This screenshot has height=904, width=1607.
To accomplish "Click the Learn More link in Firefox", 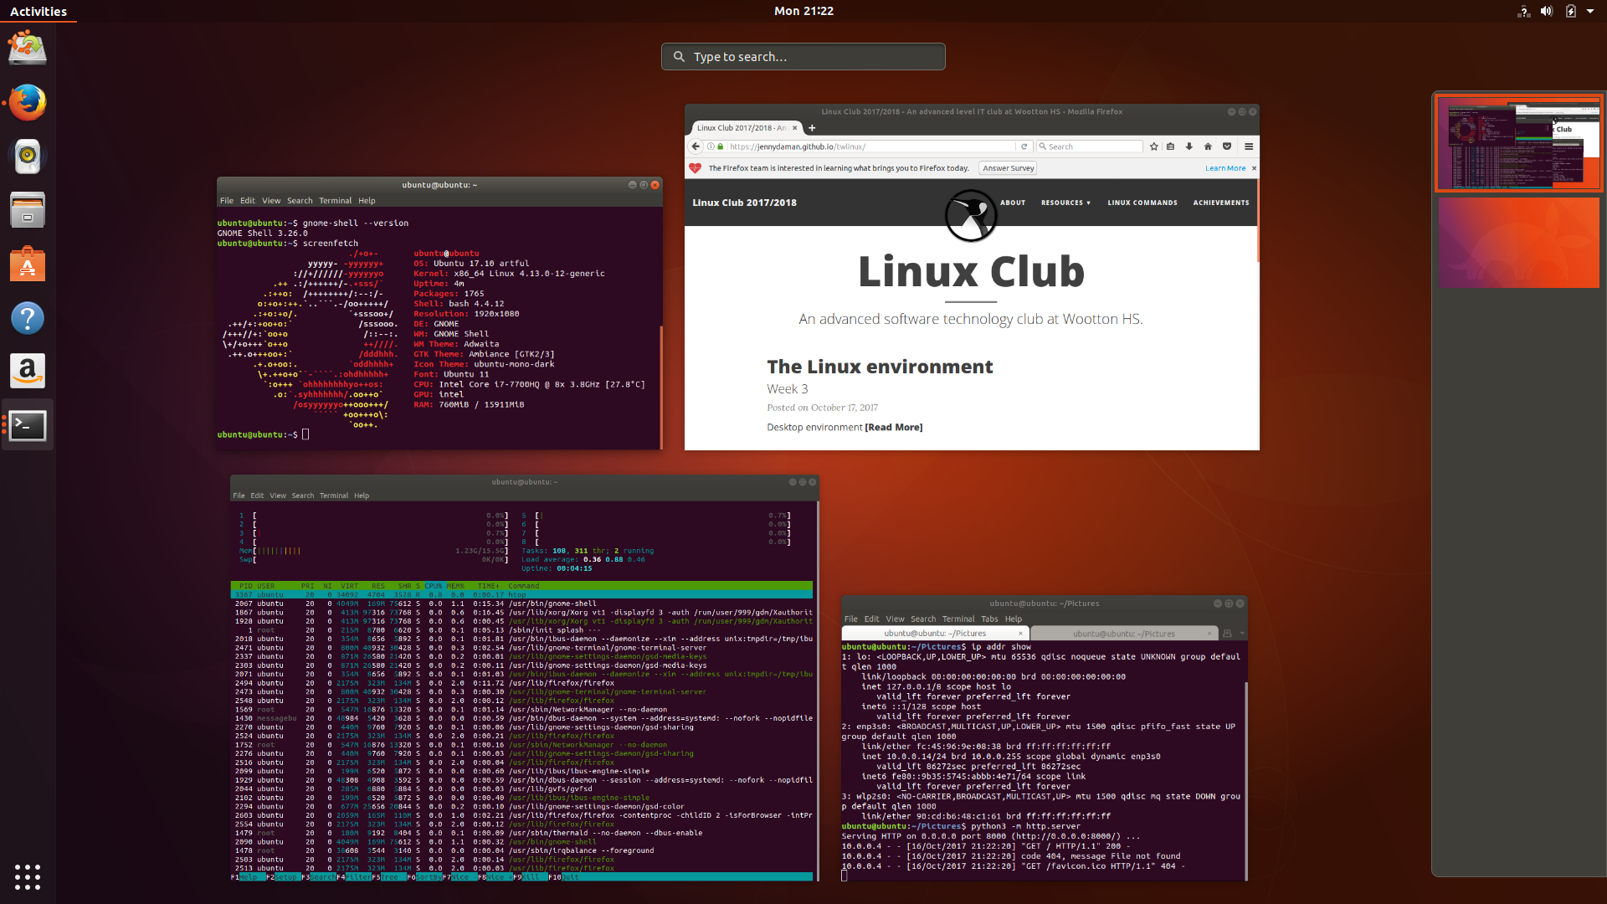I will tap(1225, 168).
